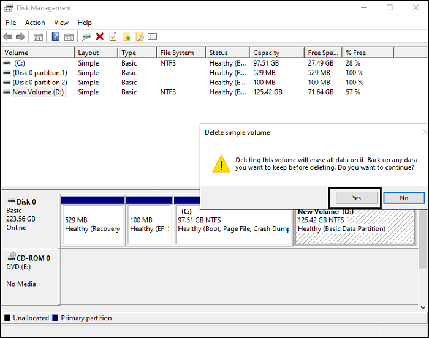The image size is (429, 338).
Task: Click the show/hide console tree icon
Action: [38, 37]
